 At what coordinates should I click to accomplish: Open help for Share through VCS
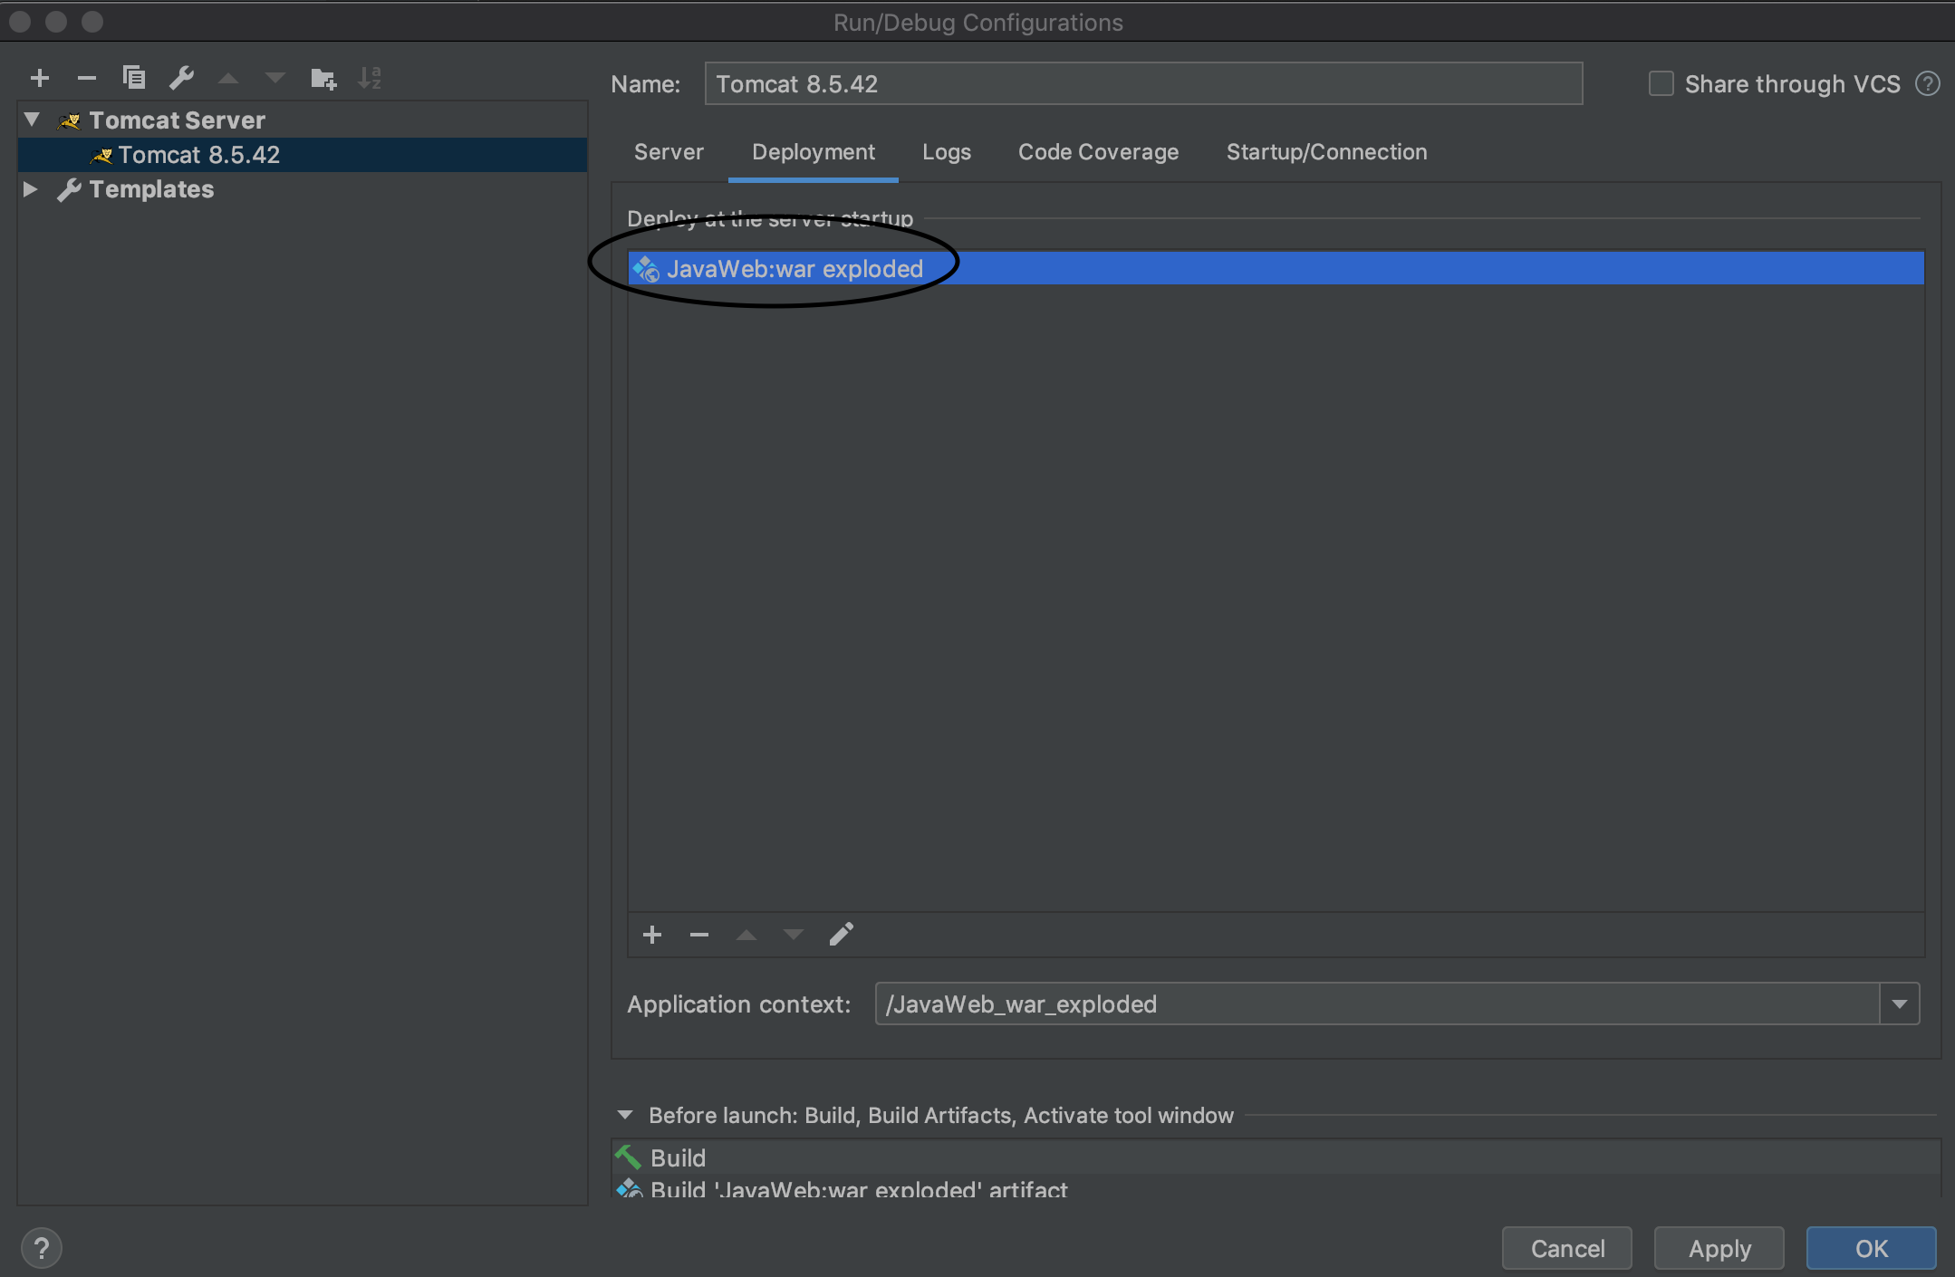(1928, 84)
